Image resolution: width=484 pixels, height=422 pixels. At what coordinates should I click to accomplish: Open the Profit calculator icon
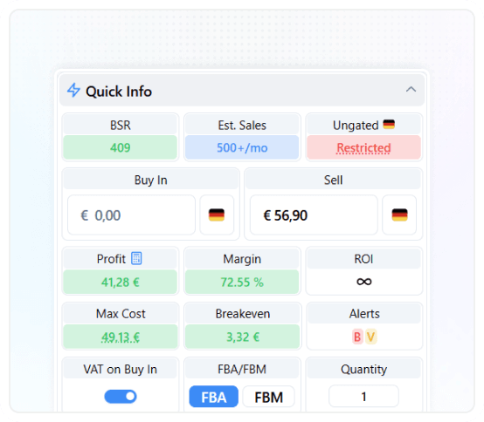click(136, 258)
